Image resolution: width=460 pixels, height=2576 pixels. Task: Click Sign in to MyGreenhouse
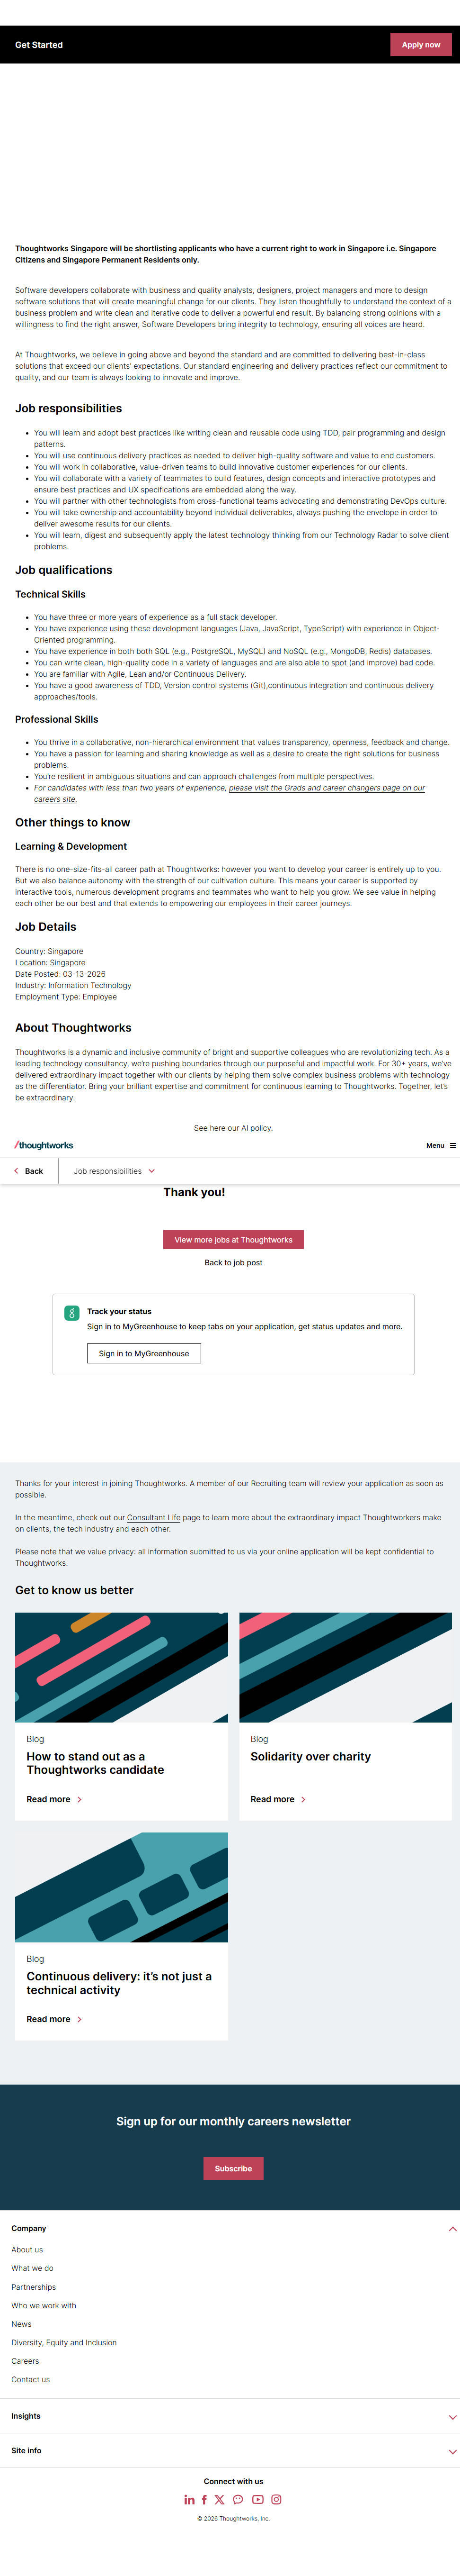click(144, 1353)
